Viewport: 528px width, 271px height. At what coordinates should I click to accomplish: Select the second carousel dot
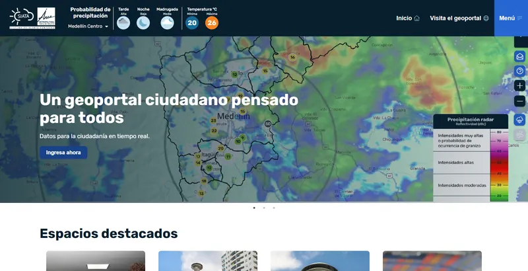pos(264,208)
